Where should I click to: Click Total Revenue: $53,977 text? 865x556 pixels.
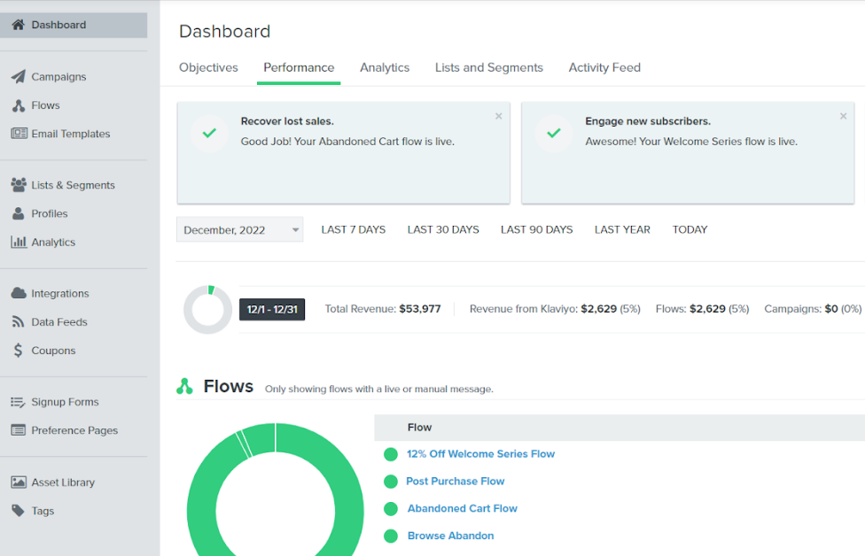[x=382, y=309]
